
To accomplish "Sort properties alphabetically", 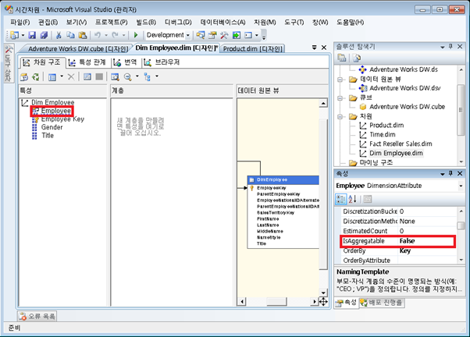I will tap(353, 199).
